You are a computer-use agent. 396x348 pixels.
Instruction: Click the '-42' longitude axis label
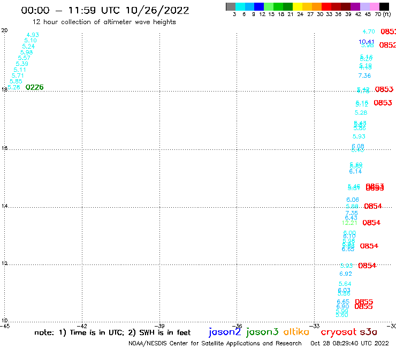coord(82,326)
